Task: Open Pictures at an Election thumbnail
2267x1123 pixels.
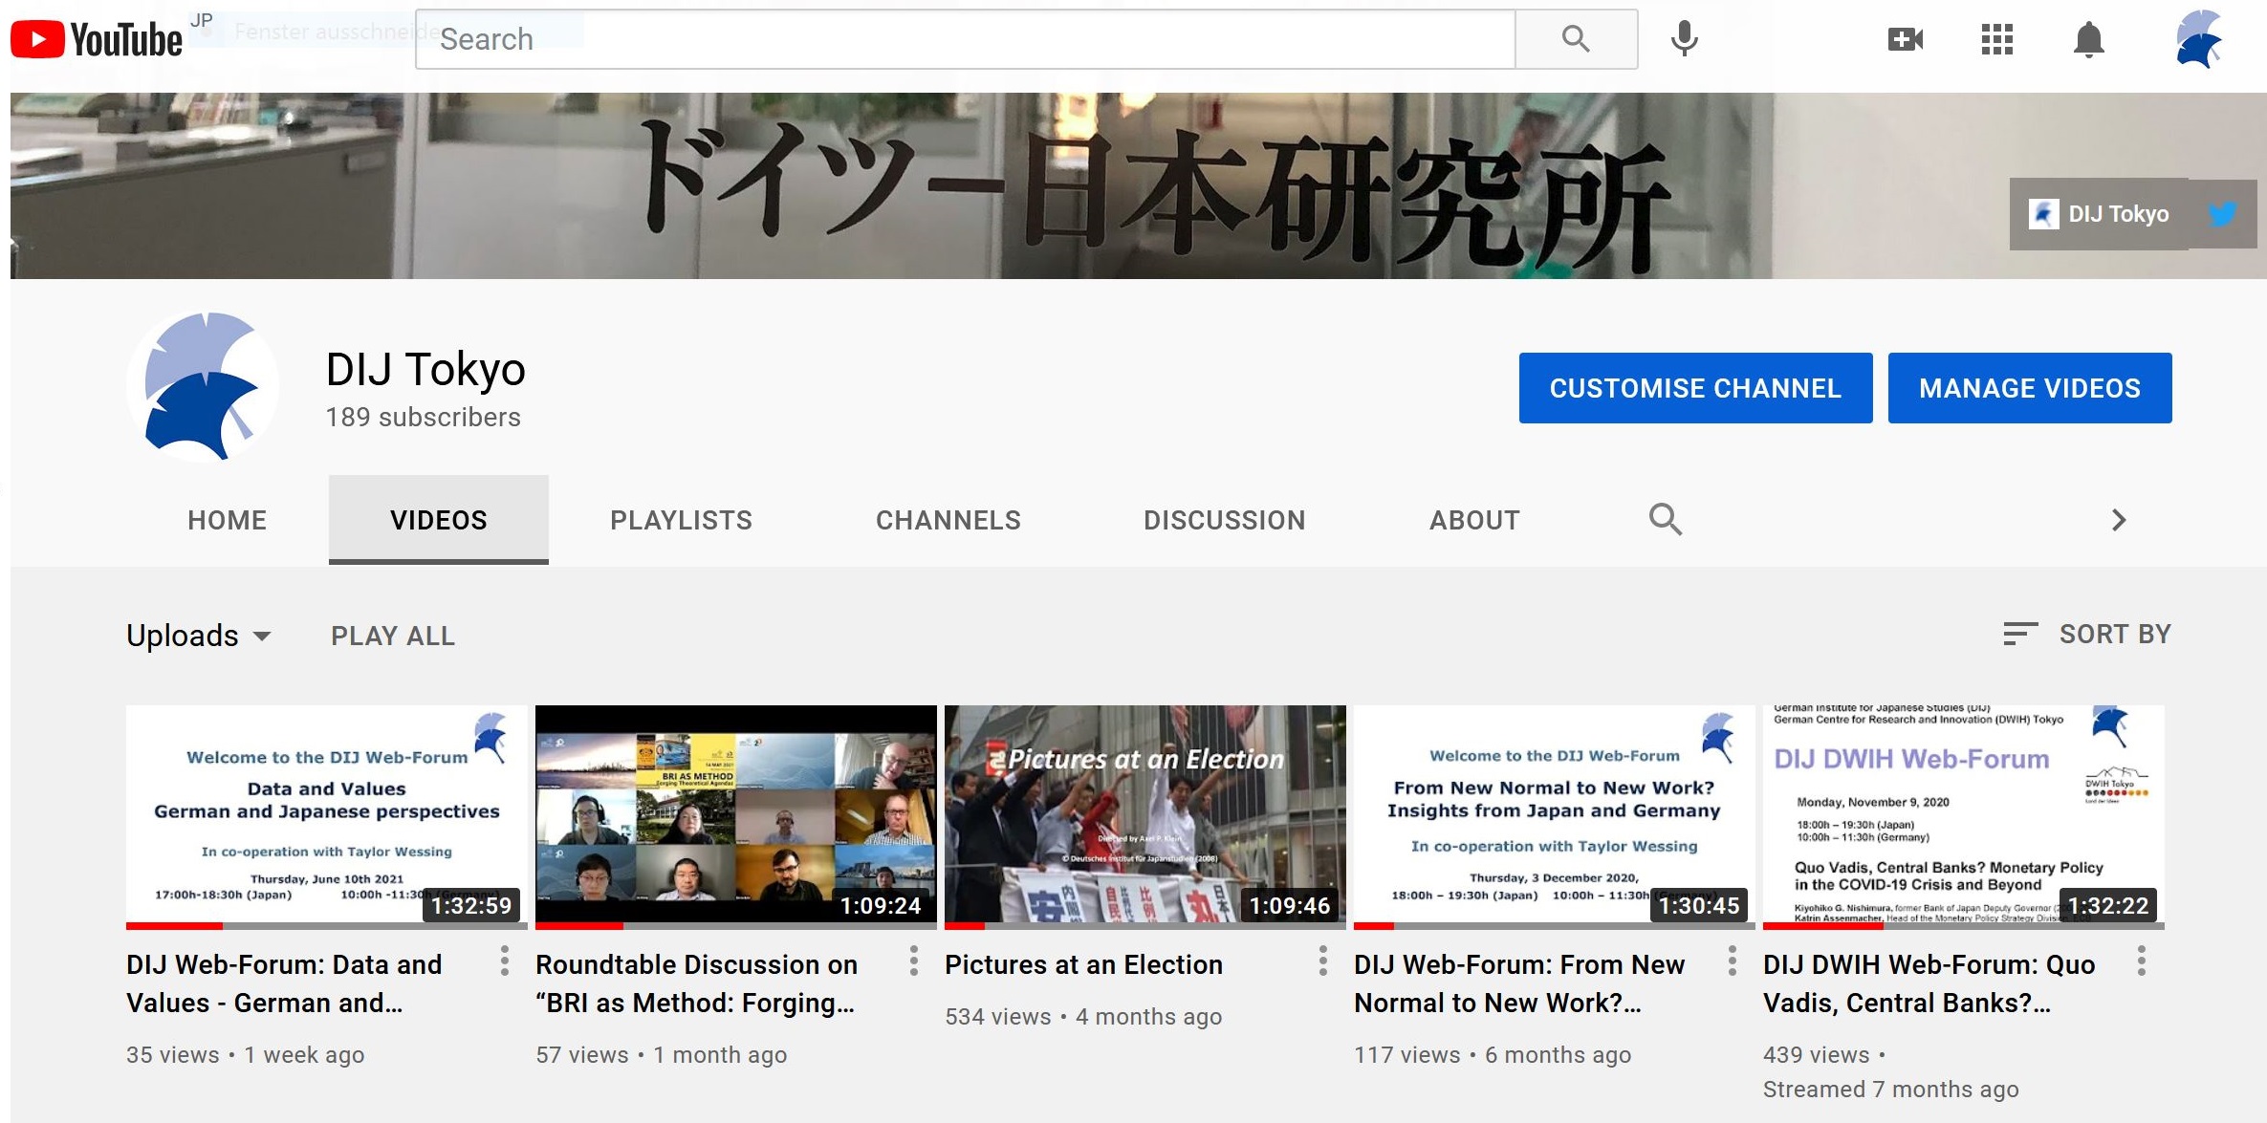Action: click(1145, 817)
